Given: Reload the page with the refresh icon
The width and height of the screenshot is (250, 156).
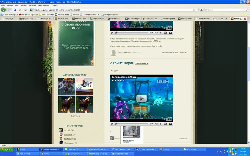Looking at the screenshot, I should coord(15,10).
